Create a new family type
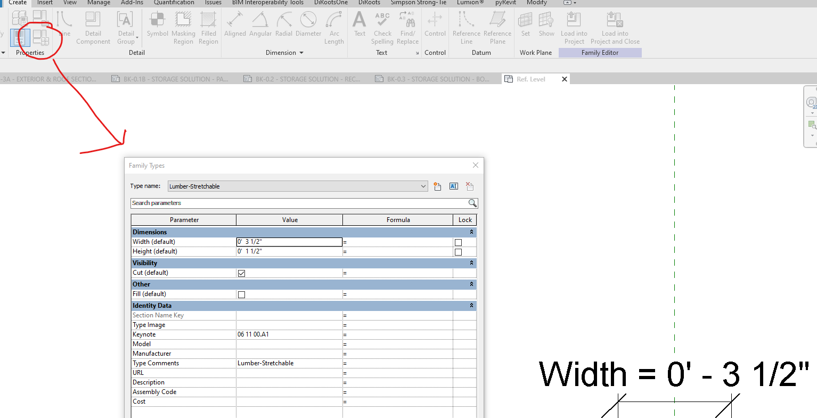Viewport: 817px width, 418px height. 437,186
